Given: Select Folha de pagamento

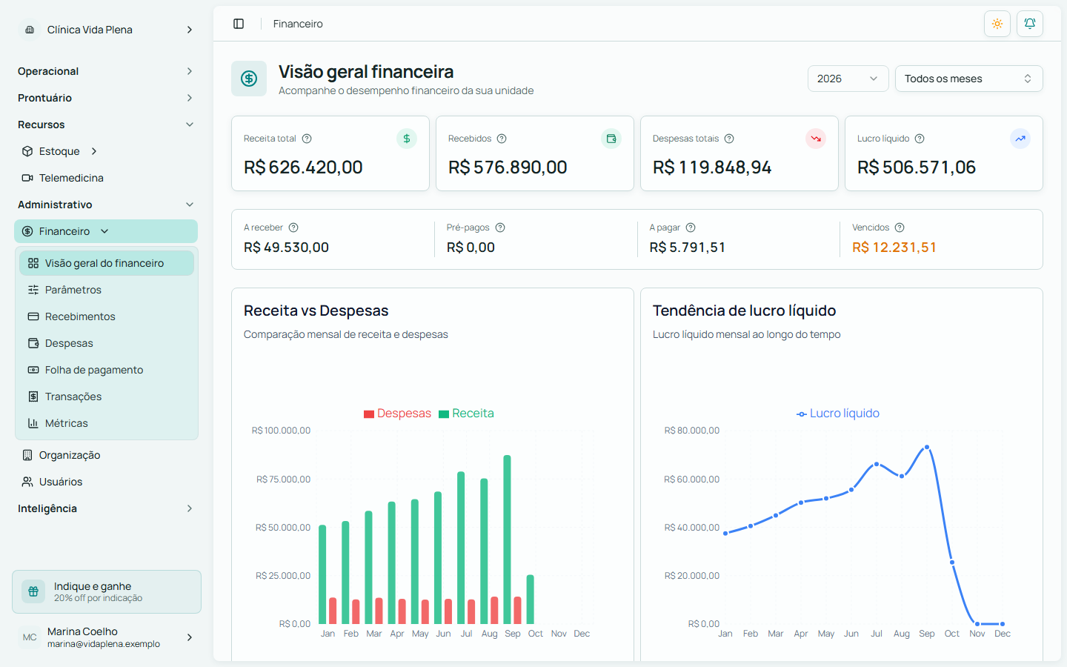Looking at the screenshot, I should click(x=107, y=370).
